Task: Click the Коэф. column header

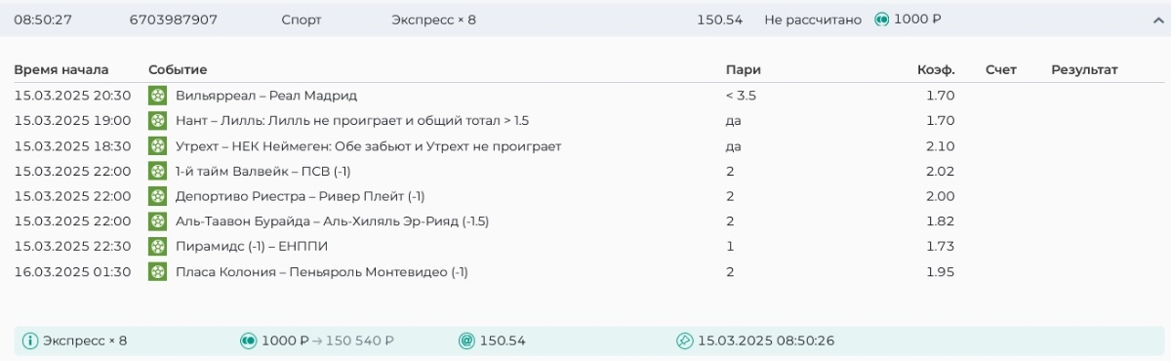Action: (x=936, y=70)
